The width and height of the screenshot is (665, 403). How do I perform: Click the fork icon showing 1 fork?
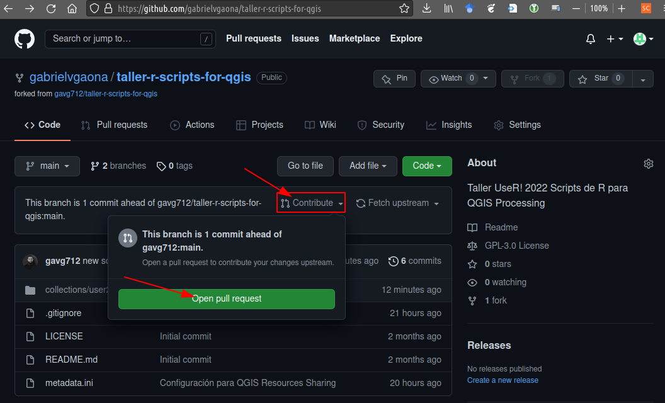[x=472, y=301]
